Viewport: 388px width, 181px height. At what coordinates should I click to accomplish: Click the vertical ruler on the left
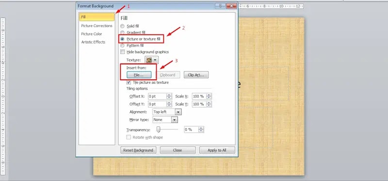click(3, 96)
